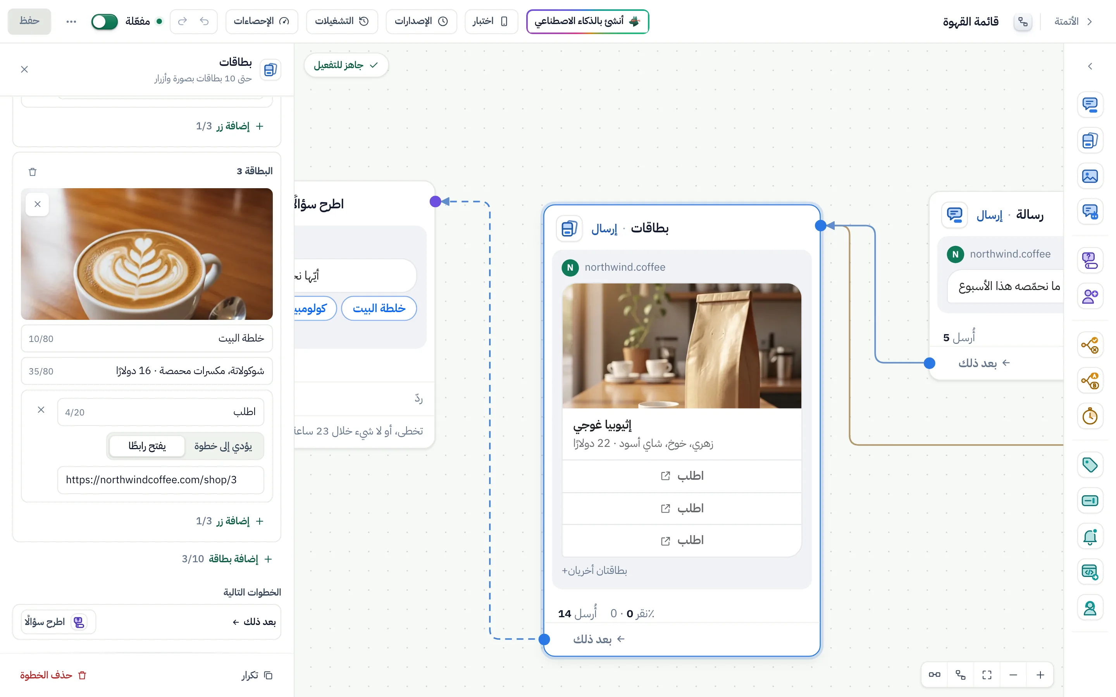Click the coffee bag image in cards node
The height and width of the screenshot is (697, 1116).
pos(682,346)
